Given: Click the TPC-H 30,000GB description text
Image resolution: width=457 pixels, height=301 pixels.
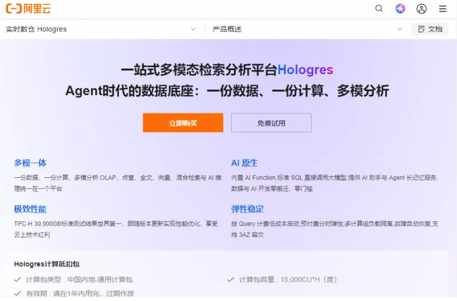Looking at the screenshot, I should click(116, 229).
